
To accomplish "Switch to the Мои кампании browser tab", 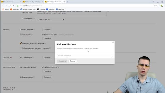I will coord(8,2).
